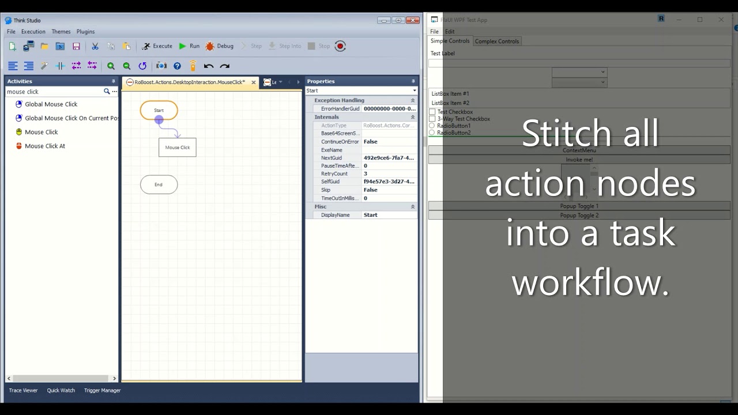Click the green Zoom in magnifier
Image resolution: width=738 pixels, height=415 pixels.
click(x=111, y=66)
